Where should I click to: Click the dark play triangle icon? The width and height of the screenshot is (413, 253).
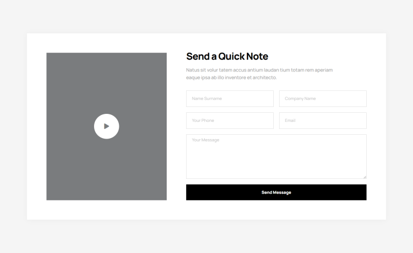tap(106, 126)
